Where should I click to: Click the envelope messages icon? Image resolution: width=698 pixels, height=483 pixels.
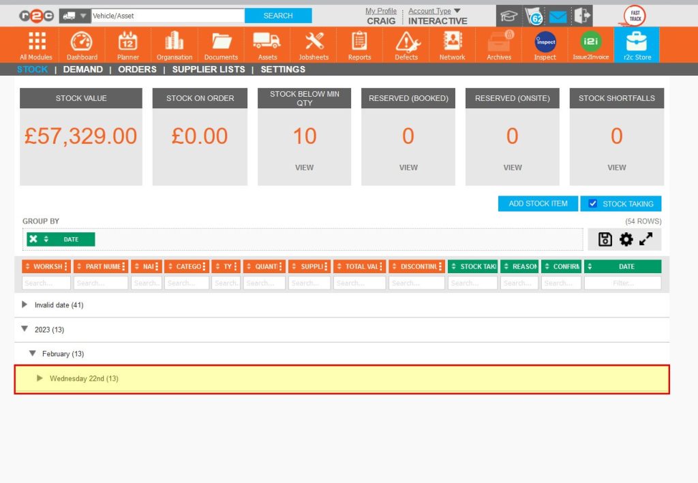point(558,14)
